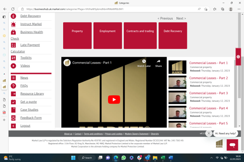Click the browser address bar URL

pyautogui.click(x=75, y=9)
